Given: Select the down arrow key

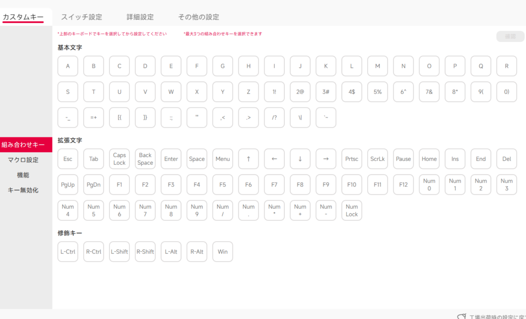Looking at the screenshot, I should click(300, 159).
